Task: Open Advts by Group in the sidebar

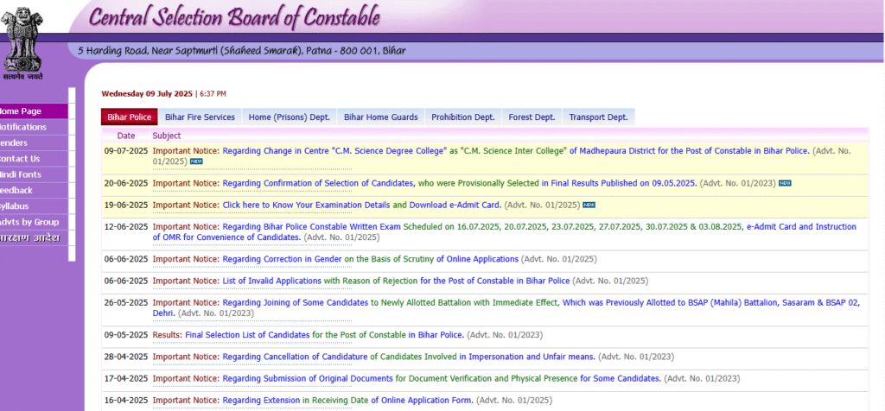Action: point(34,222)
